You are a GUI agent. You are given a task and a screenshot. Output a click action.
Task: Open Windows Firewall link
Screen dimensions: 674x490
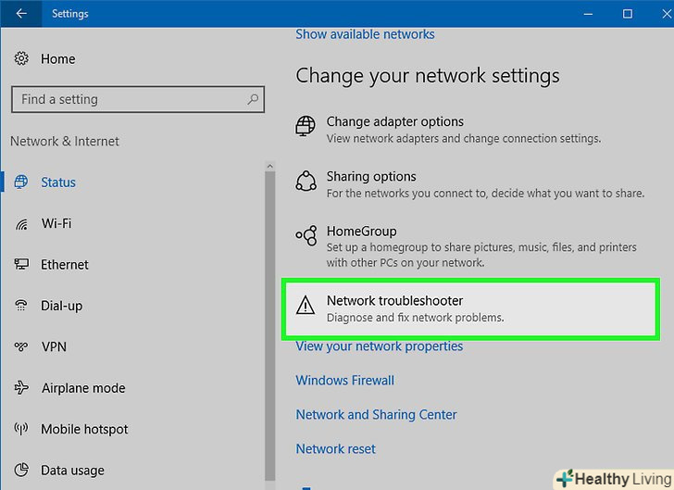pos(344,381)
